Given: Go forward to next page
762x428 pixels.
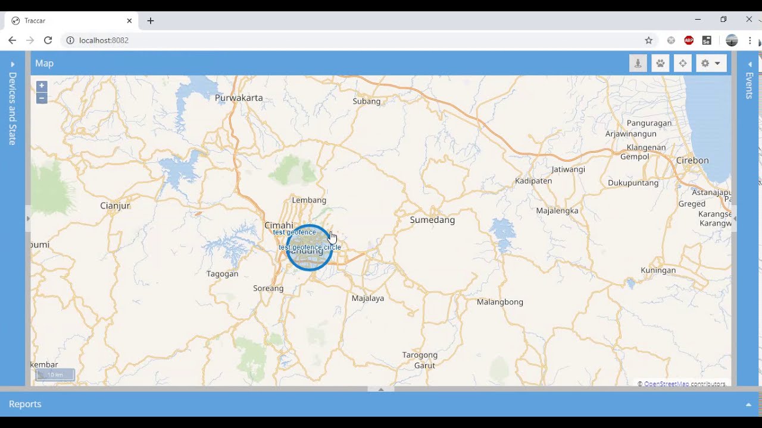Looking at the screenshot, I should coord(30,40).
